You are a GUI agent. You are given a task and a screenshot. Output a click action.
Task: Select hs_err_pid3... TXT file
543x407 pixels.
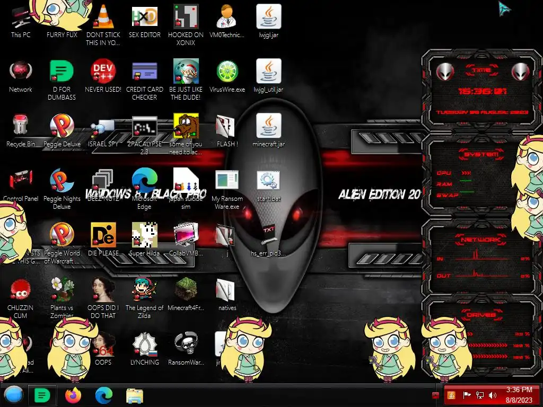pos(268,235)
